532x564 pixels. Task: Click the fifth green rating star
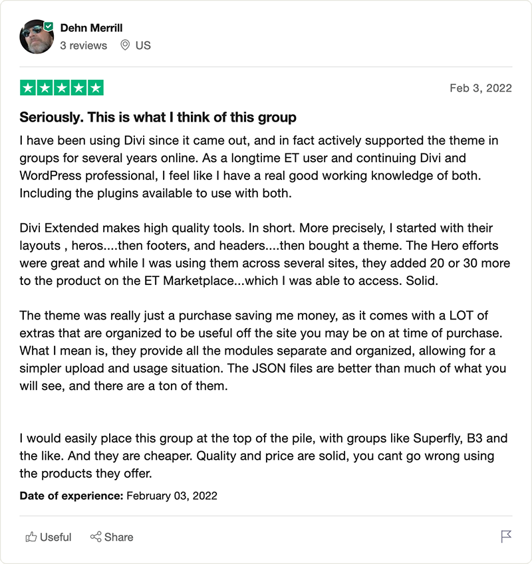[x=95, y=88]
